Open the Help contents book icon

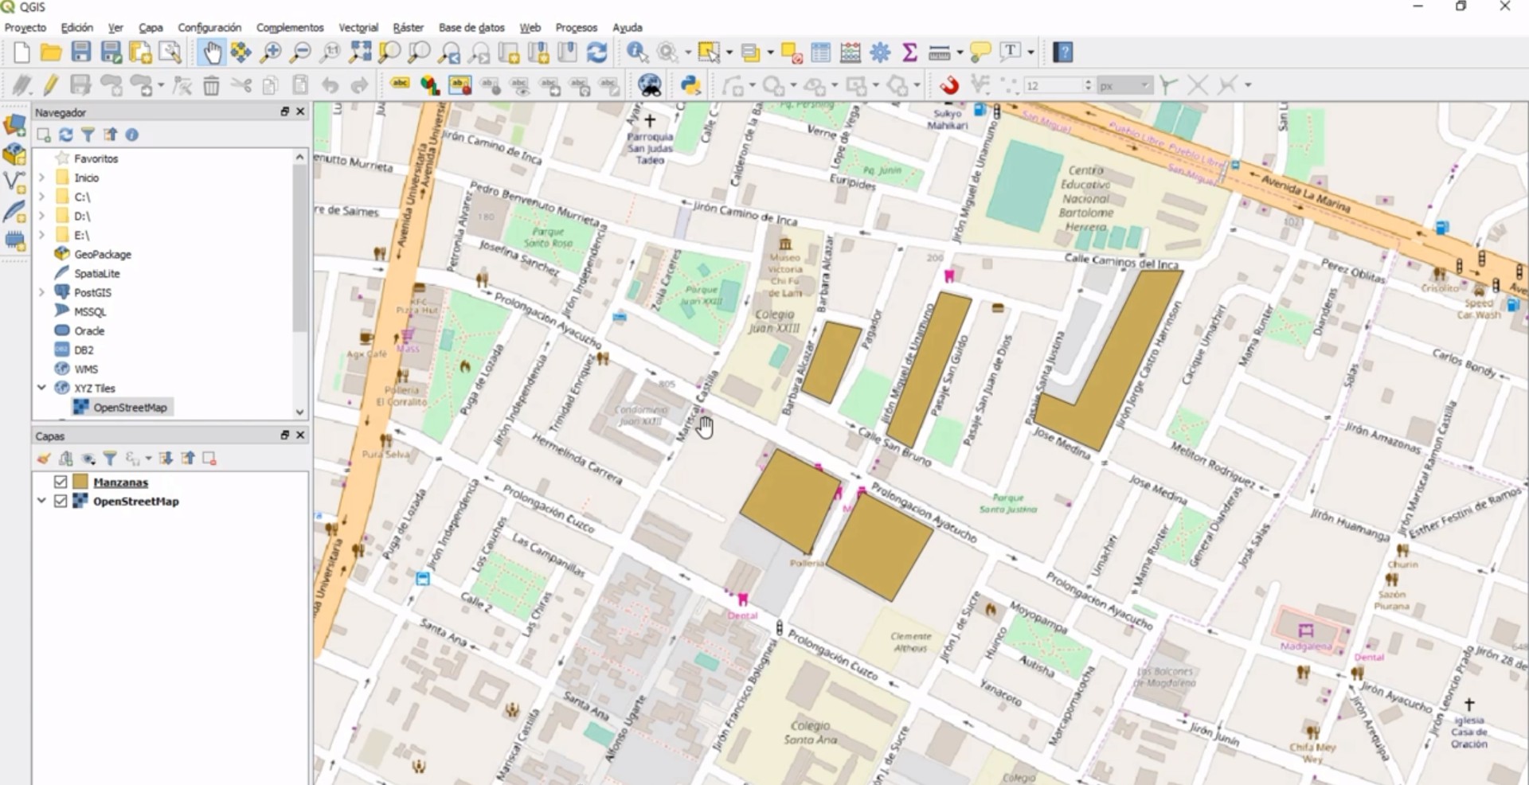tap(1062, 53)
